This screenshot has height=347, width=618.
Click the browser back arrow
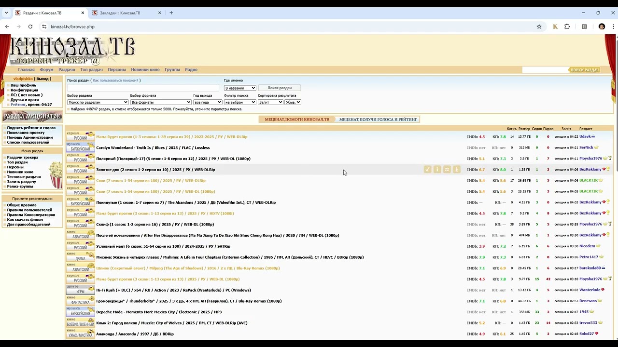click(7, 27)
